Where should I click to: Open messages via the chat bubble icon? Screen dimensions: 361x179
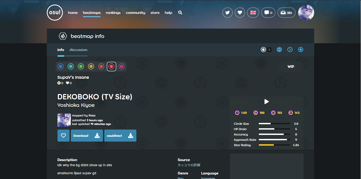(268, 13)
